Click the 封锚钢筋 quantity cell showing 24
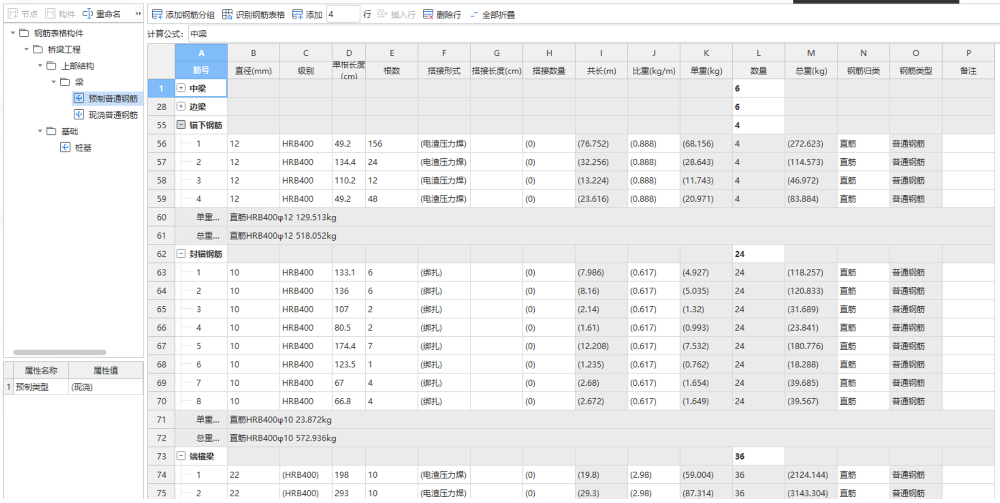Screen dimensions: 1000x503 coord(759,254)
